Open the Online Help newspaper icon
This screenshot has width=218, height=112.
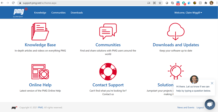tap(40, 72)
